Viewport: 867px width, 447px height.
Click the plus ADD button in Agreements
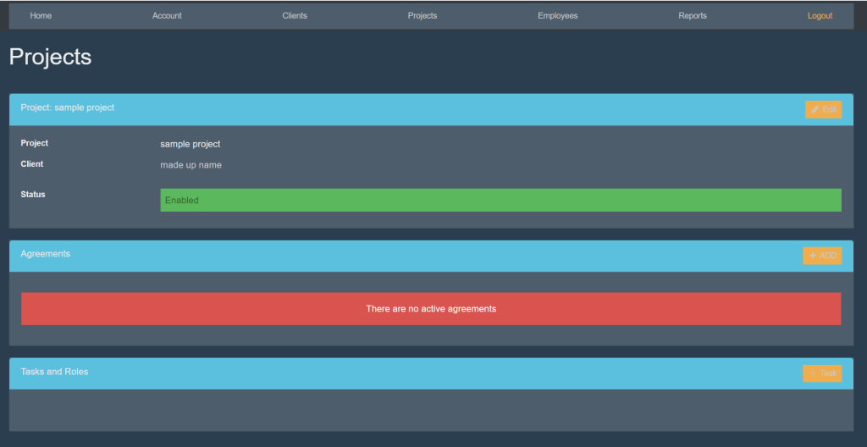(x=822, y=256)
